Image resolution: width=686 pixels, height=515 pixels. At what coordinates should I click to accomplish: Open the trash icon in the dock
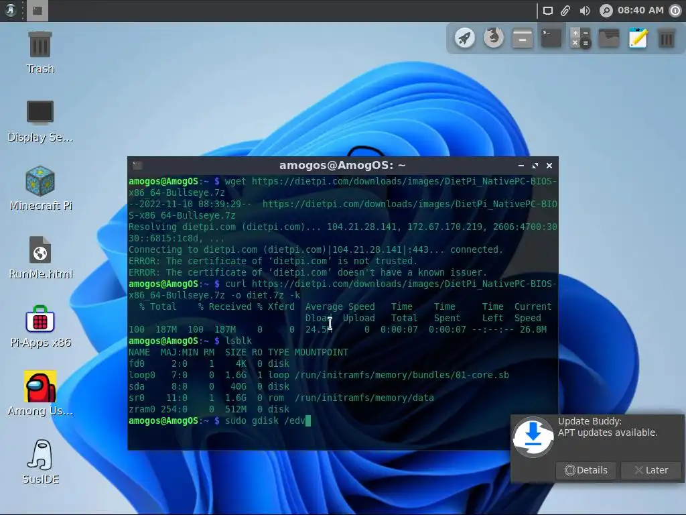click(x=667, y=38)
